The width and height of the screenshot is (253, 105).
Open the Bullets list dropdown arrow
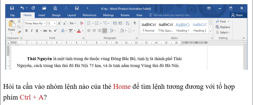(x=93, y=24)
